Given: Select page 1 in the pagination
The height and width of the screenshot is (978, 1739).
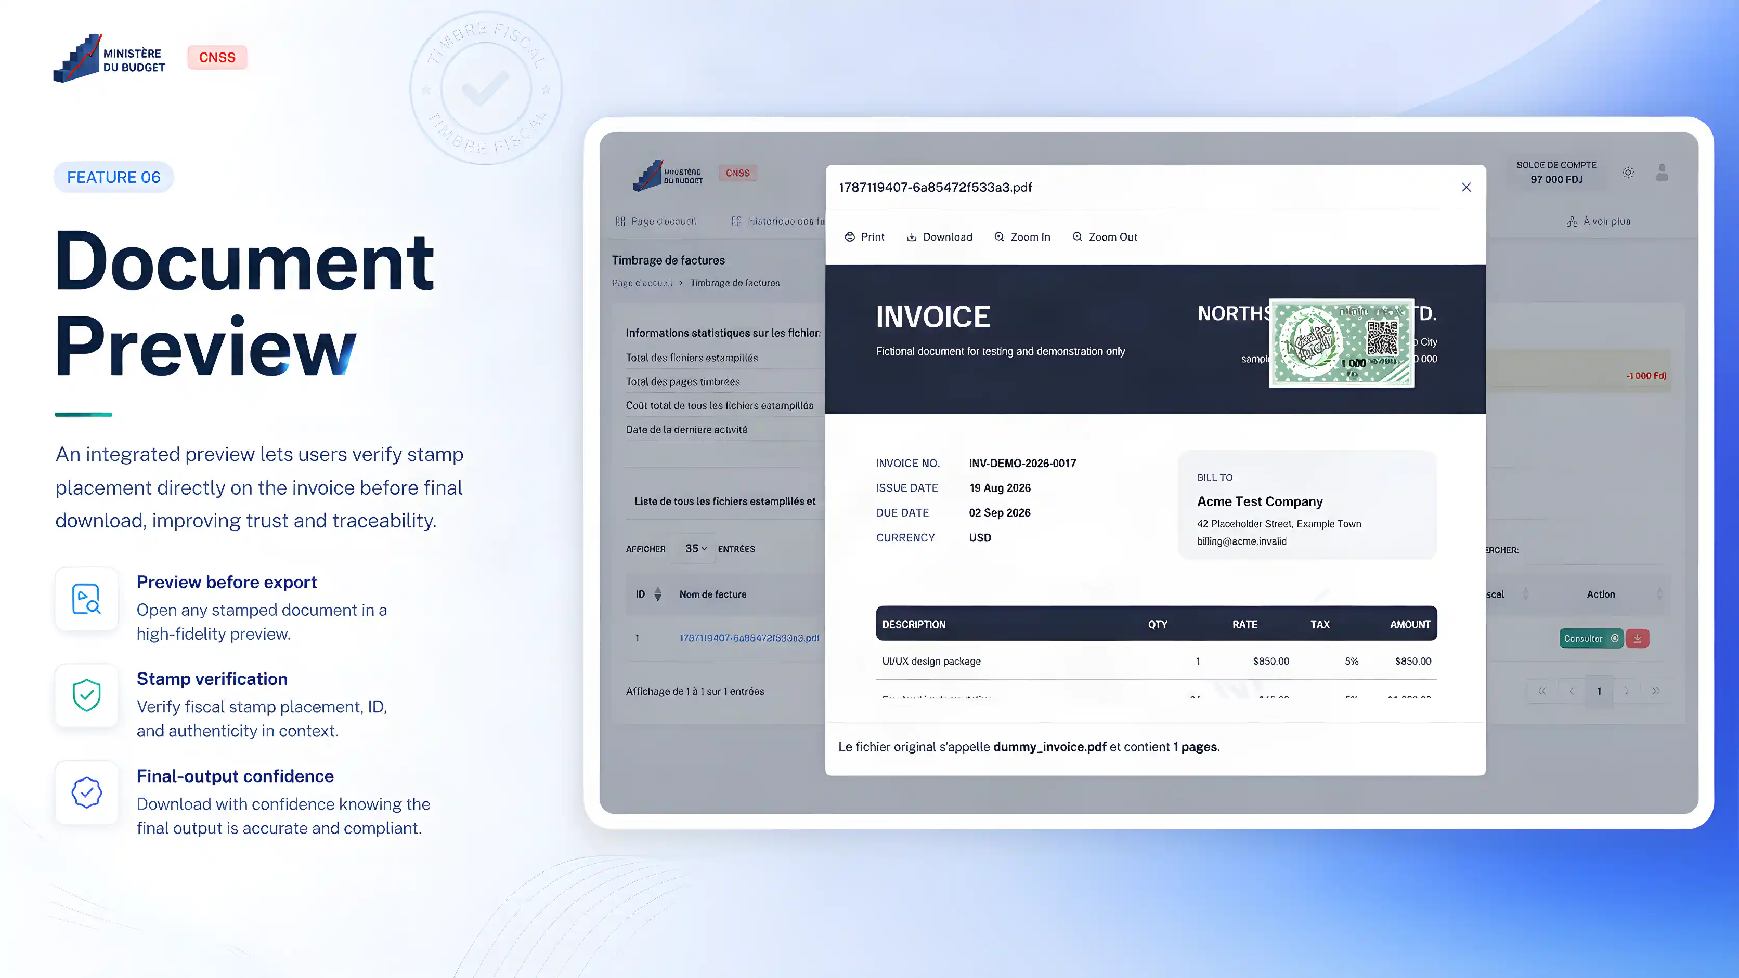Looking at the screenshot, I should [x=1599, y=691].
